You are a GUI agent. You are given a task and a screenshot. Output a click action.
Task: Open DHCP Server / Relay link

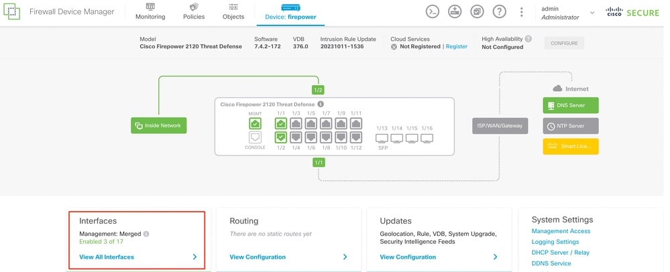(x=561, y=253)
